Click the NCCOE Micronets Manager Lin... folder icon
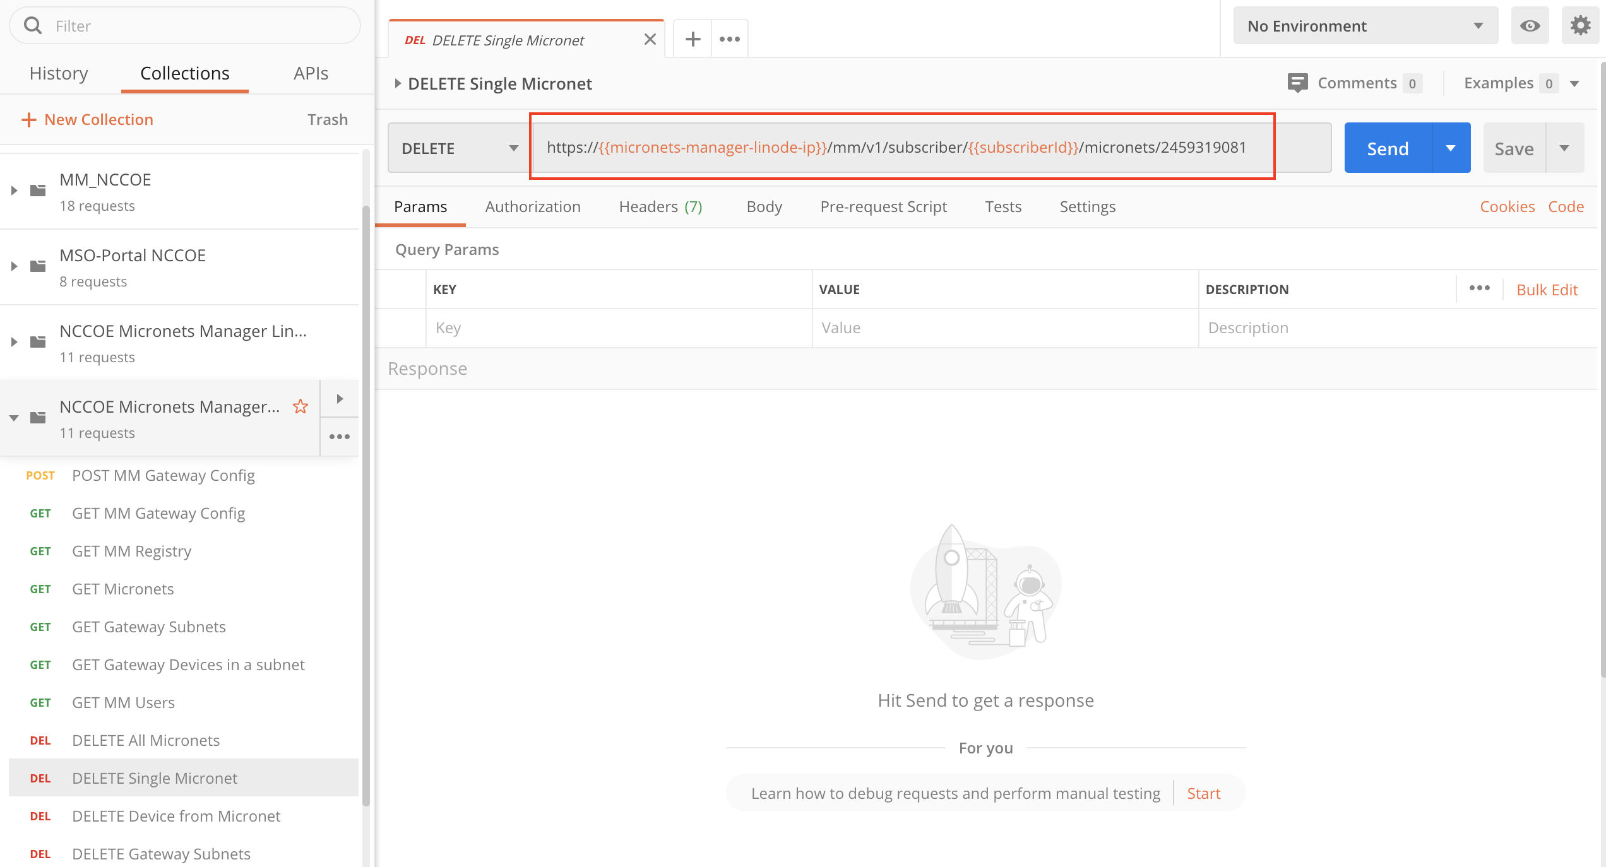 39,341
